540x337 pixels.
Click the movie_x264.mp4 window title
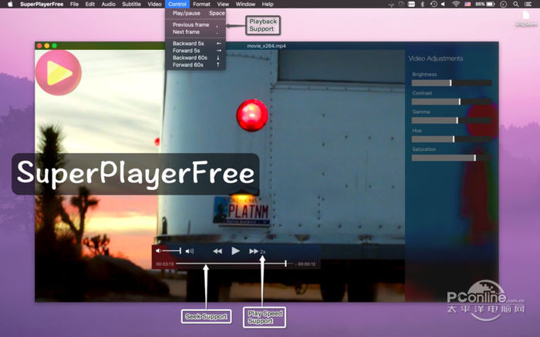click(x=266, y=45)
